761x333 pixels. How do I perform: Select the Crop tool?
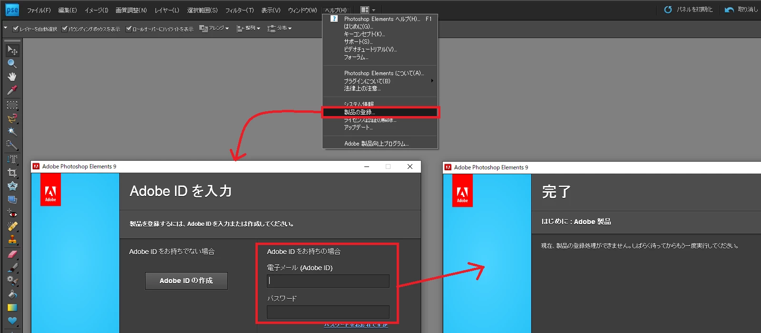pyautogui.click(x=12, y=173)
